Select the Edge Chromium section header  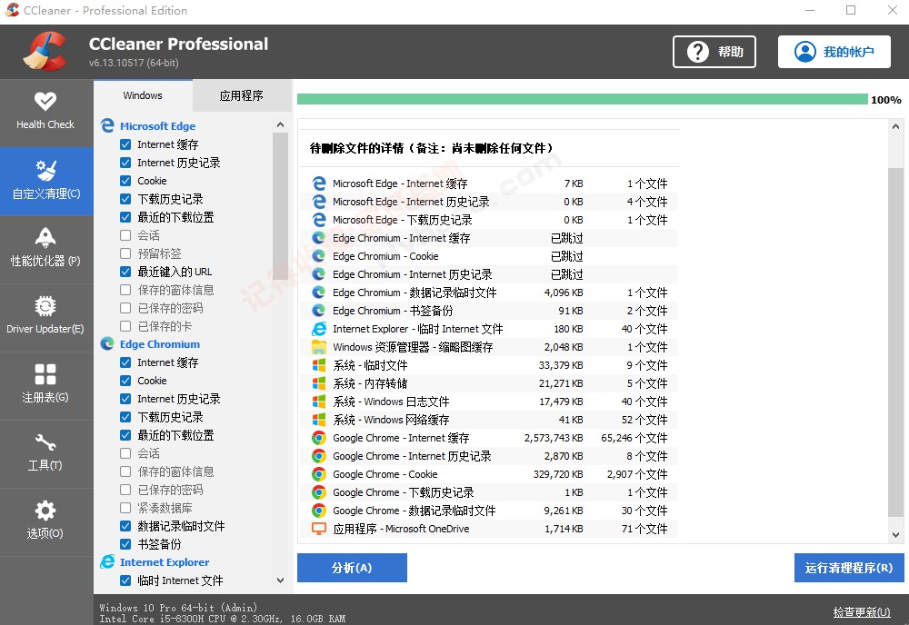pos(160,344)
